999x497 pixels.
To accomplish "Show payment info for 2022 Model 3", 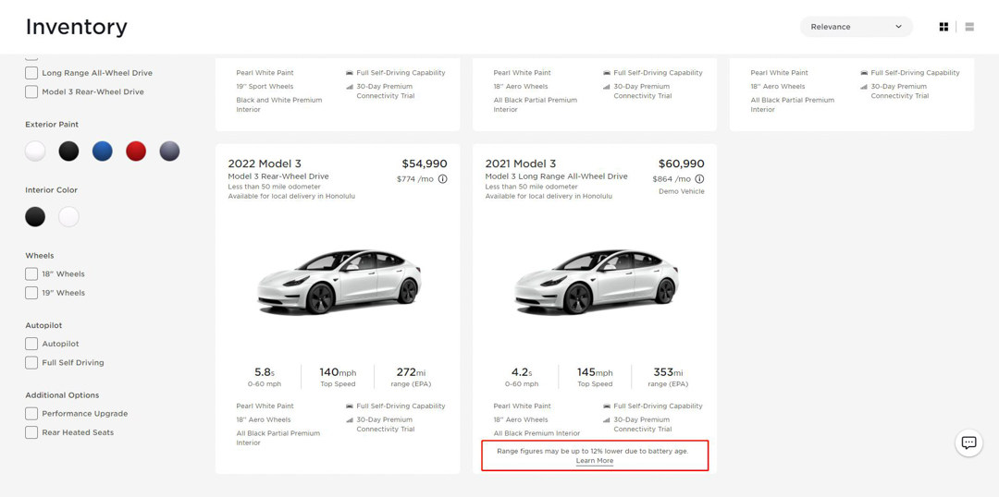I will [x=443, y=179].
